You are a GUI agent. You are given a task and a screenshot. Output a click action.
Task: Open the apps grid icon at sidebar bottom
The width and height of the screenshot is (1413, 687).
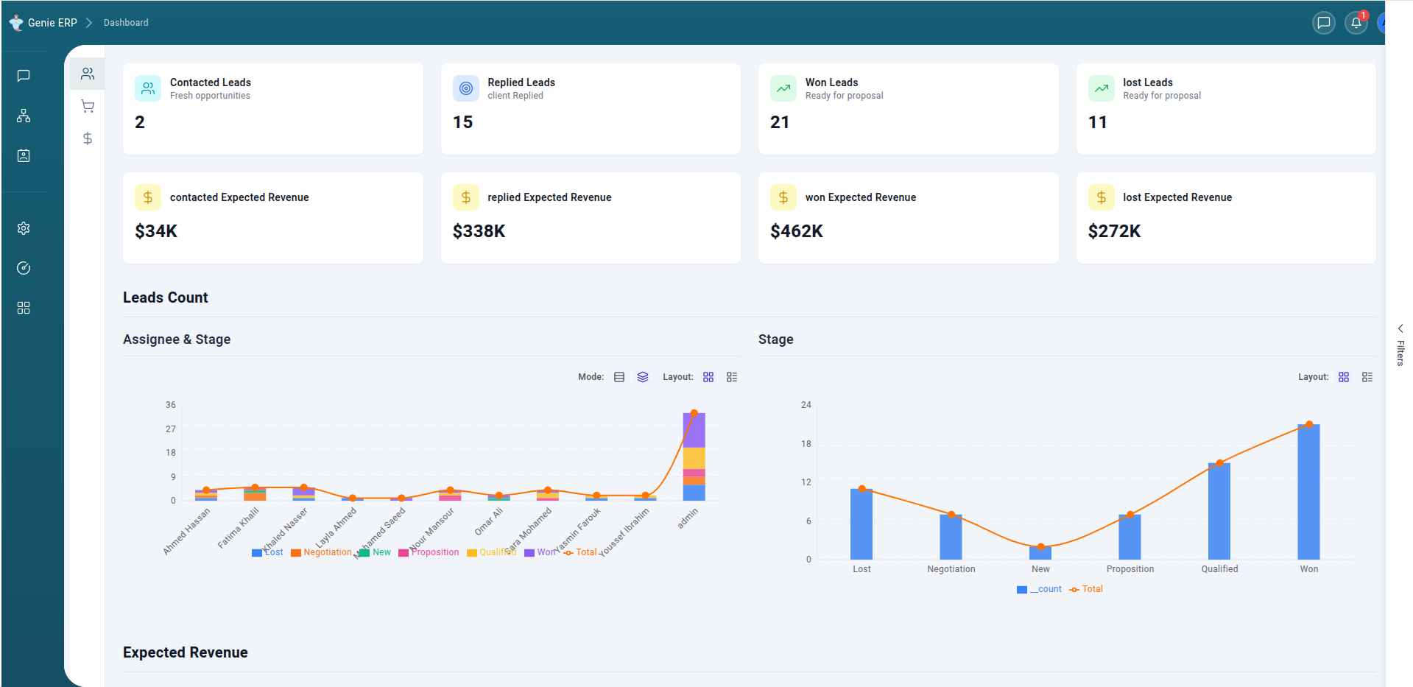(x=23, y=308)
